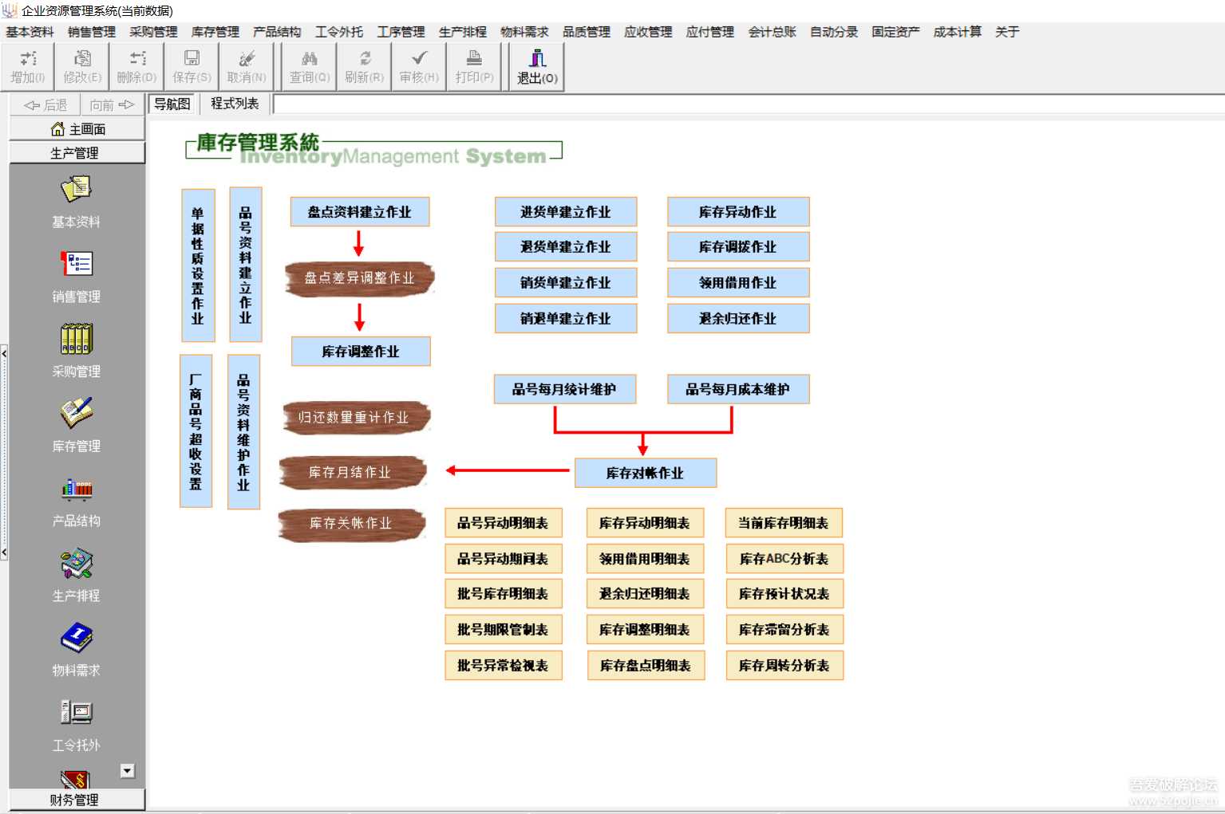Open the 库存管理 menu

(215, 32)
